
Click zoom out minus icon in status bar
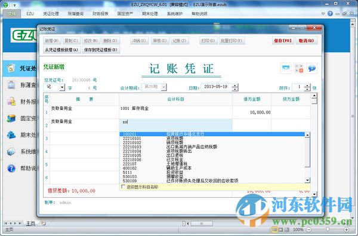tap(308, 229)
